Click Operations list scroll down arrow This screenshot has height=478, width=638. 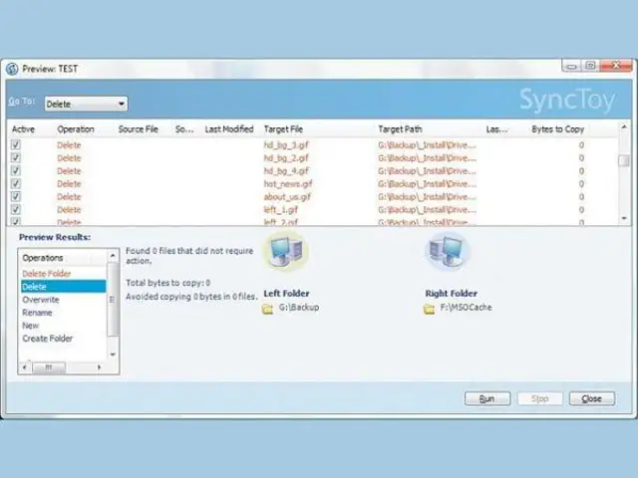point(113,355)
